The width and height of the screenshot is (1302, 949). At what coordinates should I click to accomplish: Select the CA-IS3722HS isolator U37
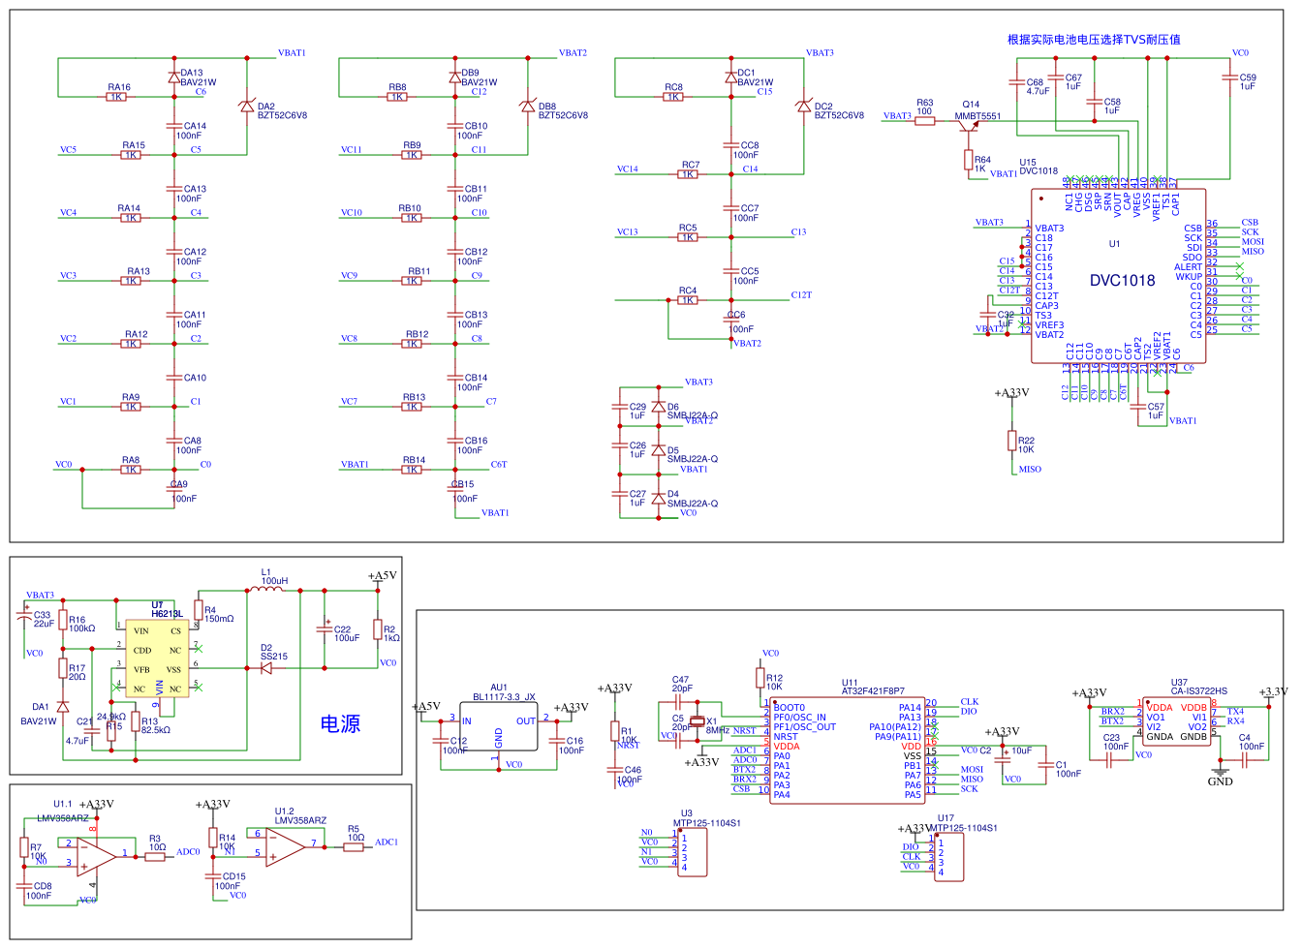point(1176,721)
